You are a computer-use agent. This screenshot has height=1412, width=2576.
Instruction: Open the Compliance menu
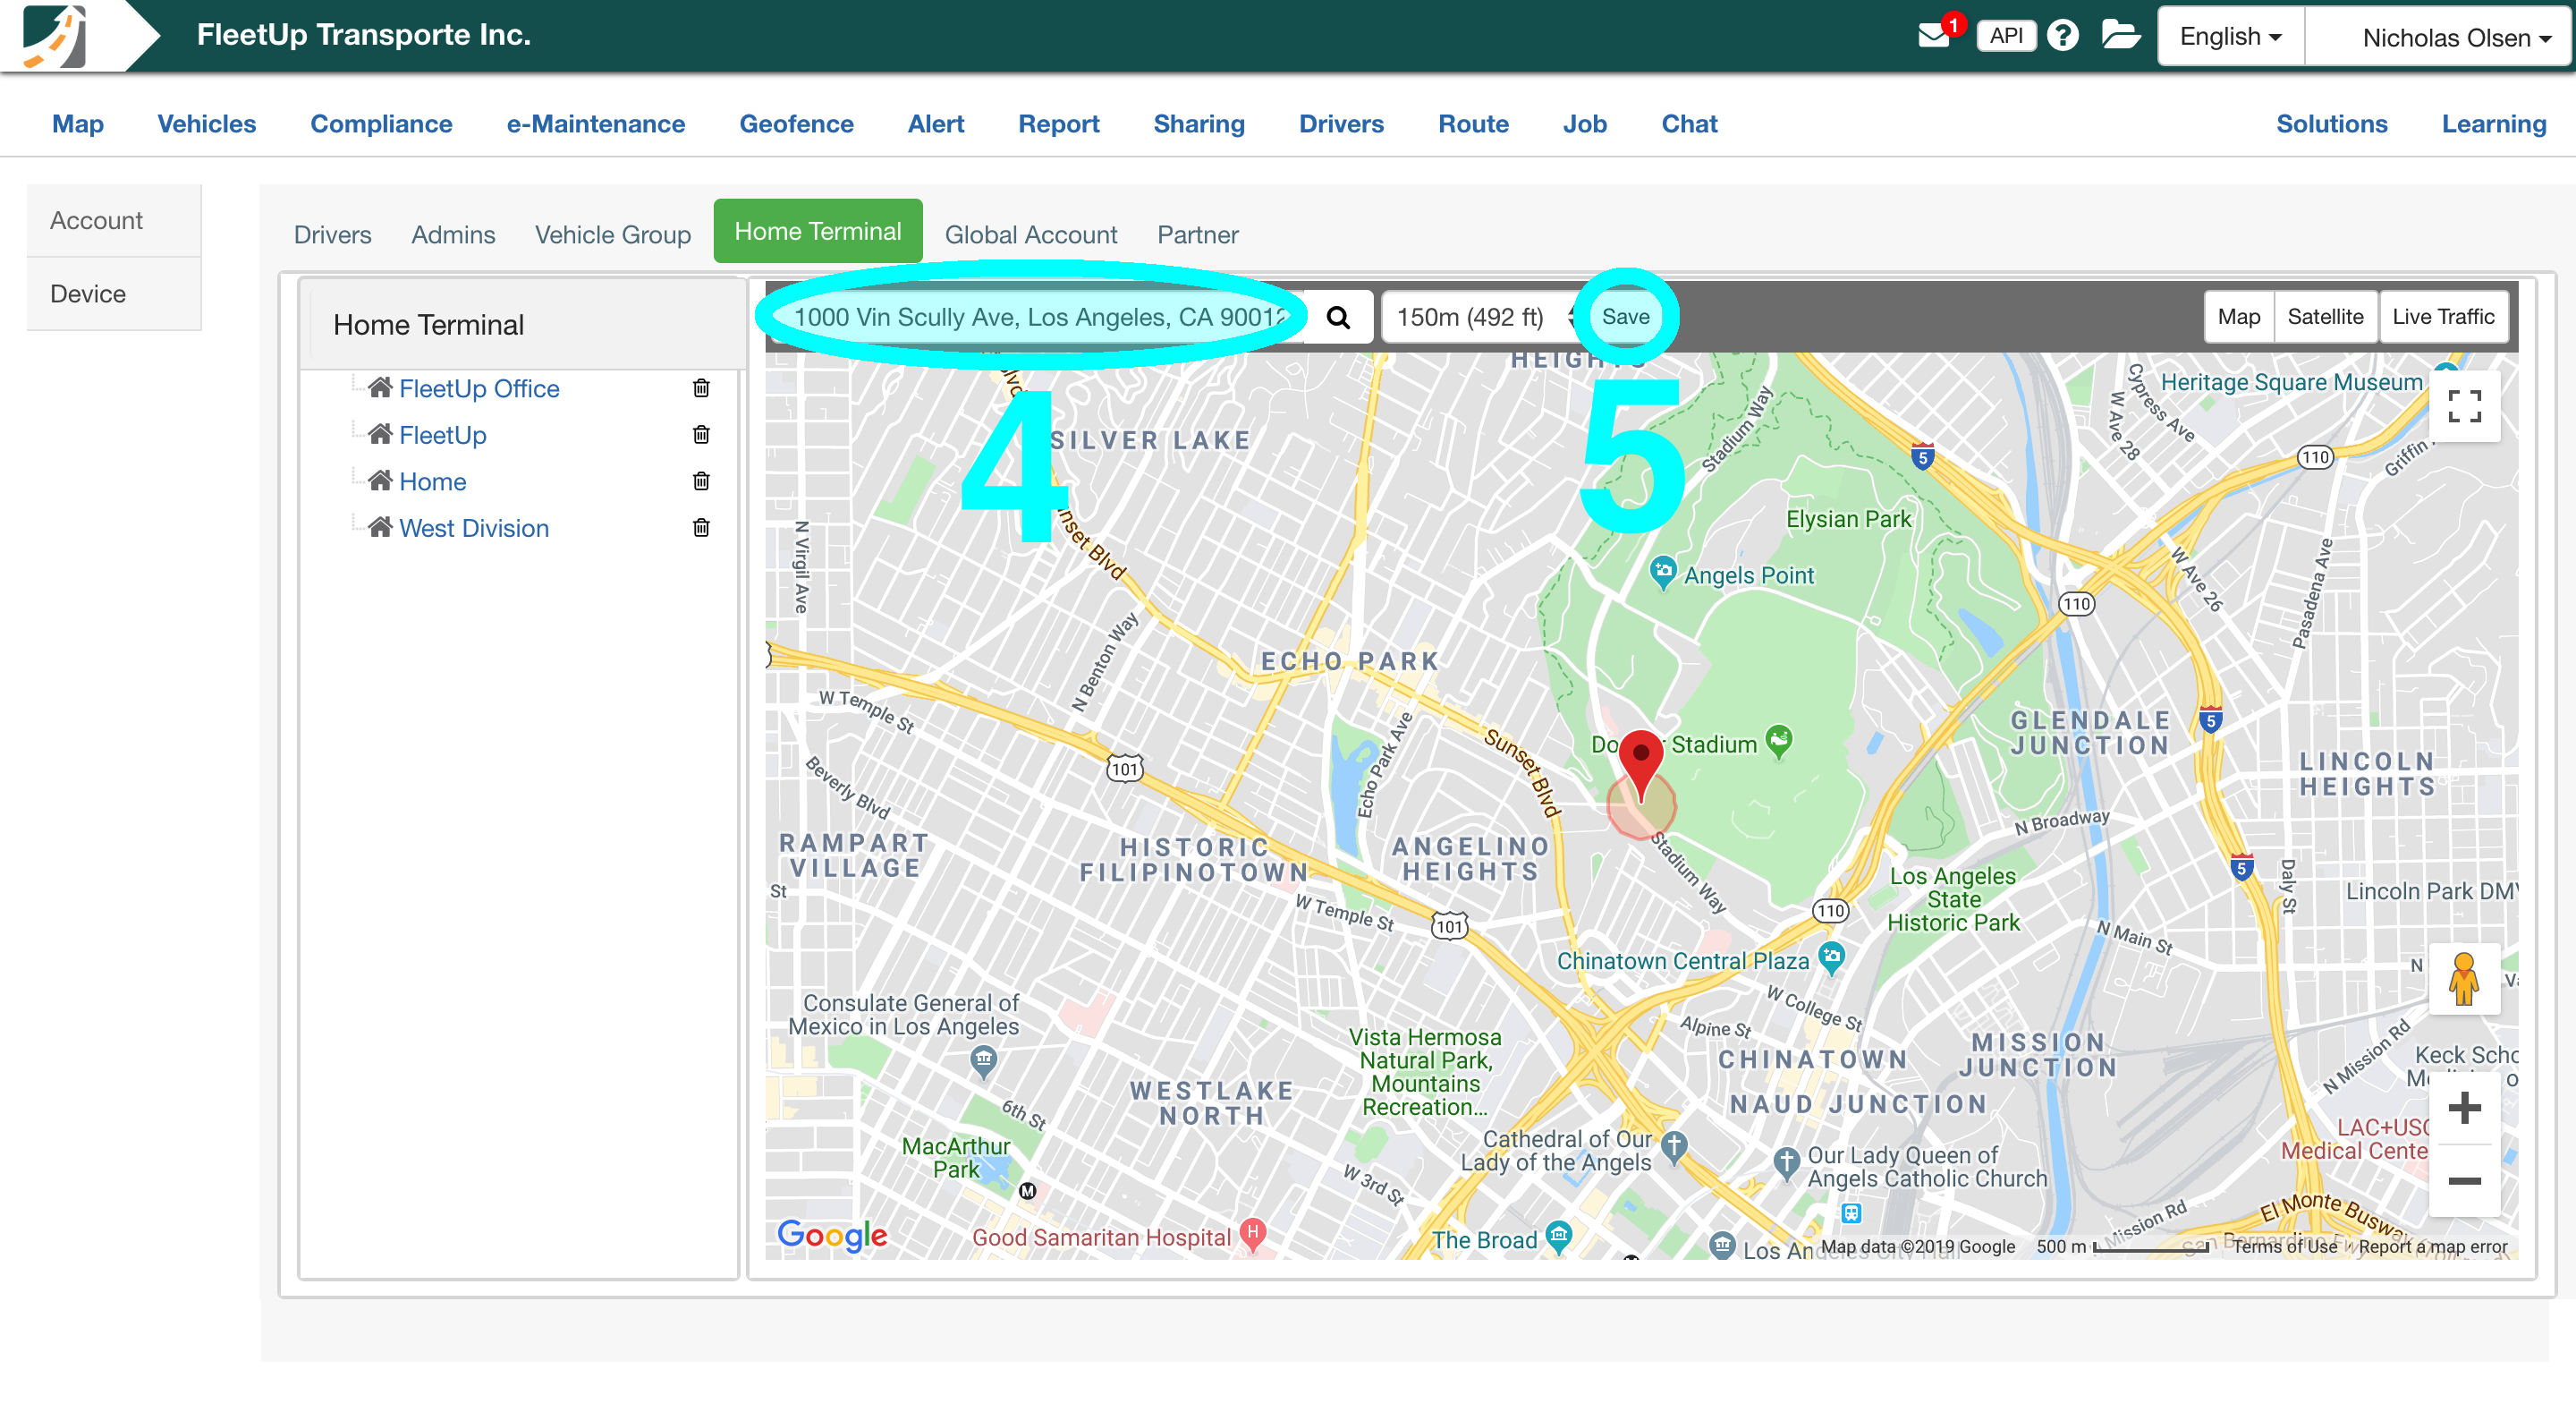pos(381,124)
